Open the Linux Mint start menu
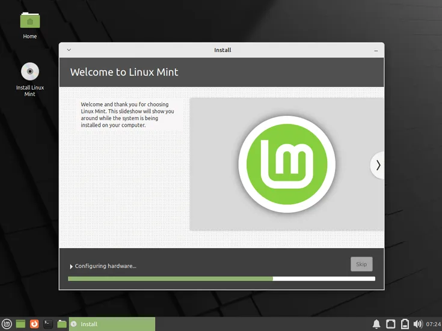Screen dimensions: 442x331 (x=7, y=324)
